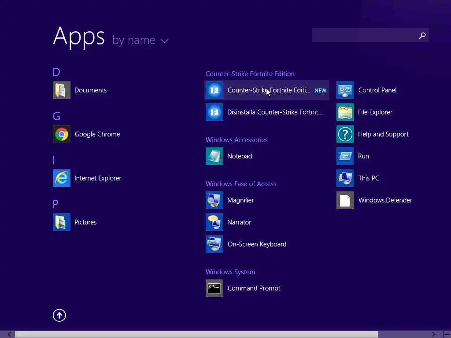
Task: Click the Windows System group header
Action: [230, 272]
